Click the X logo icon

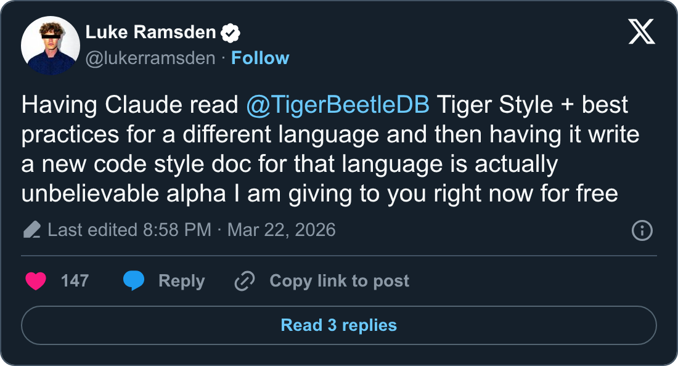(642, 31)
